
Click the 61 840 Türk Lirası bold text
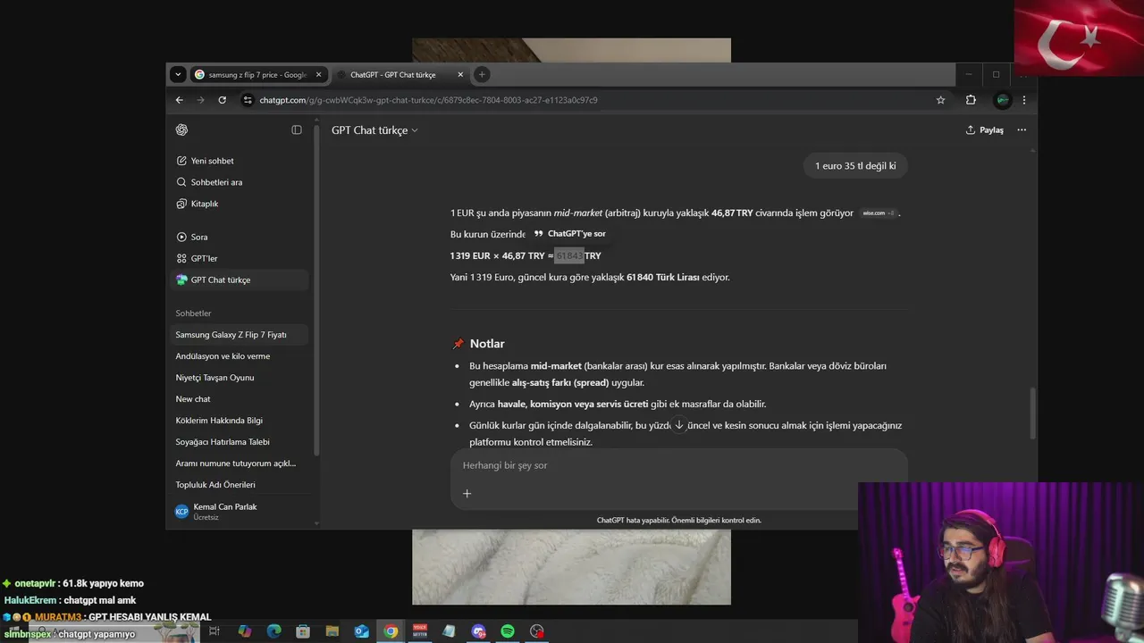[x=663, y=278]
